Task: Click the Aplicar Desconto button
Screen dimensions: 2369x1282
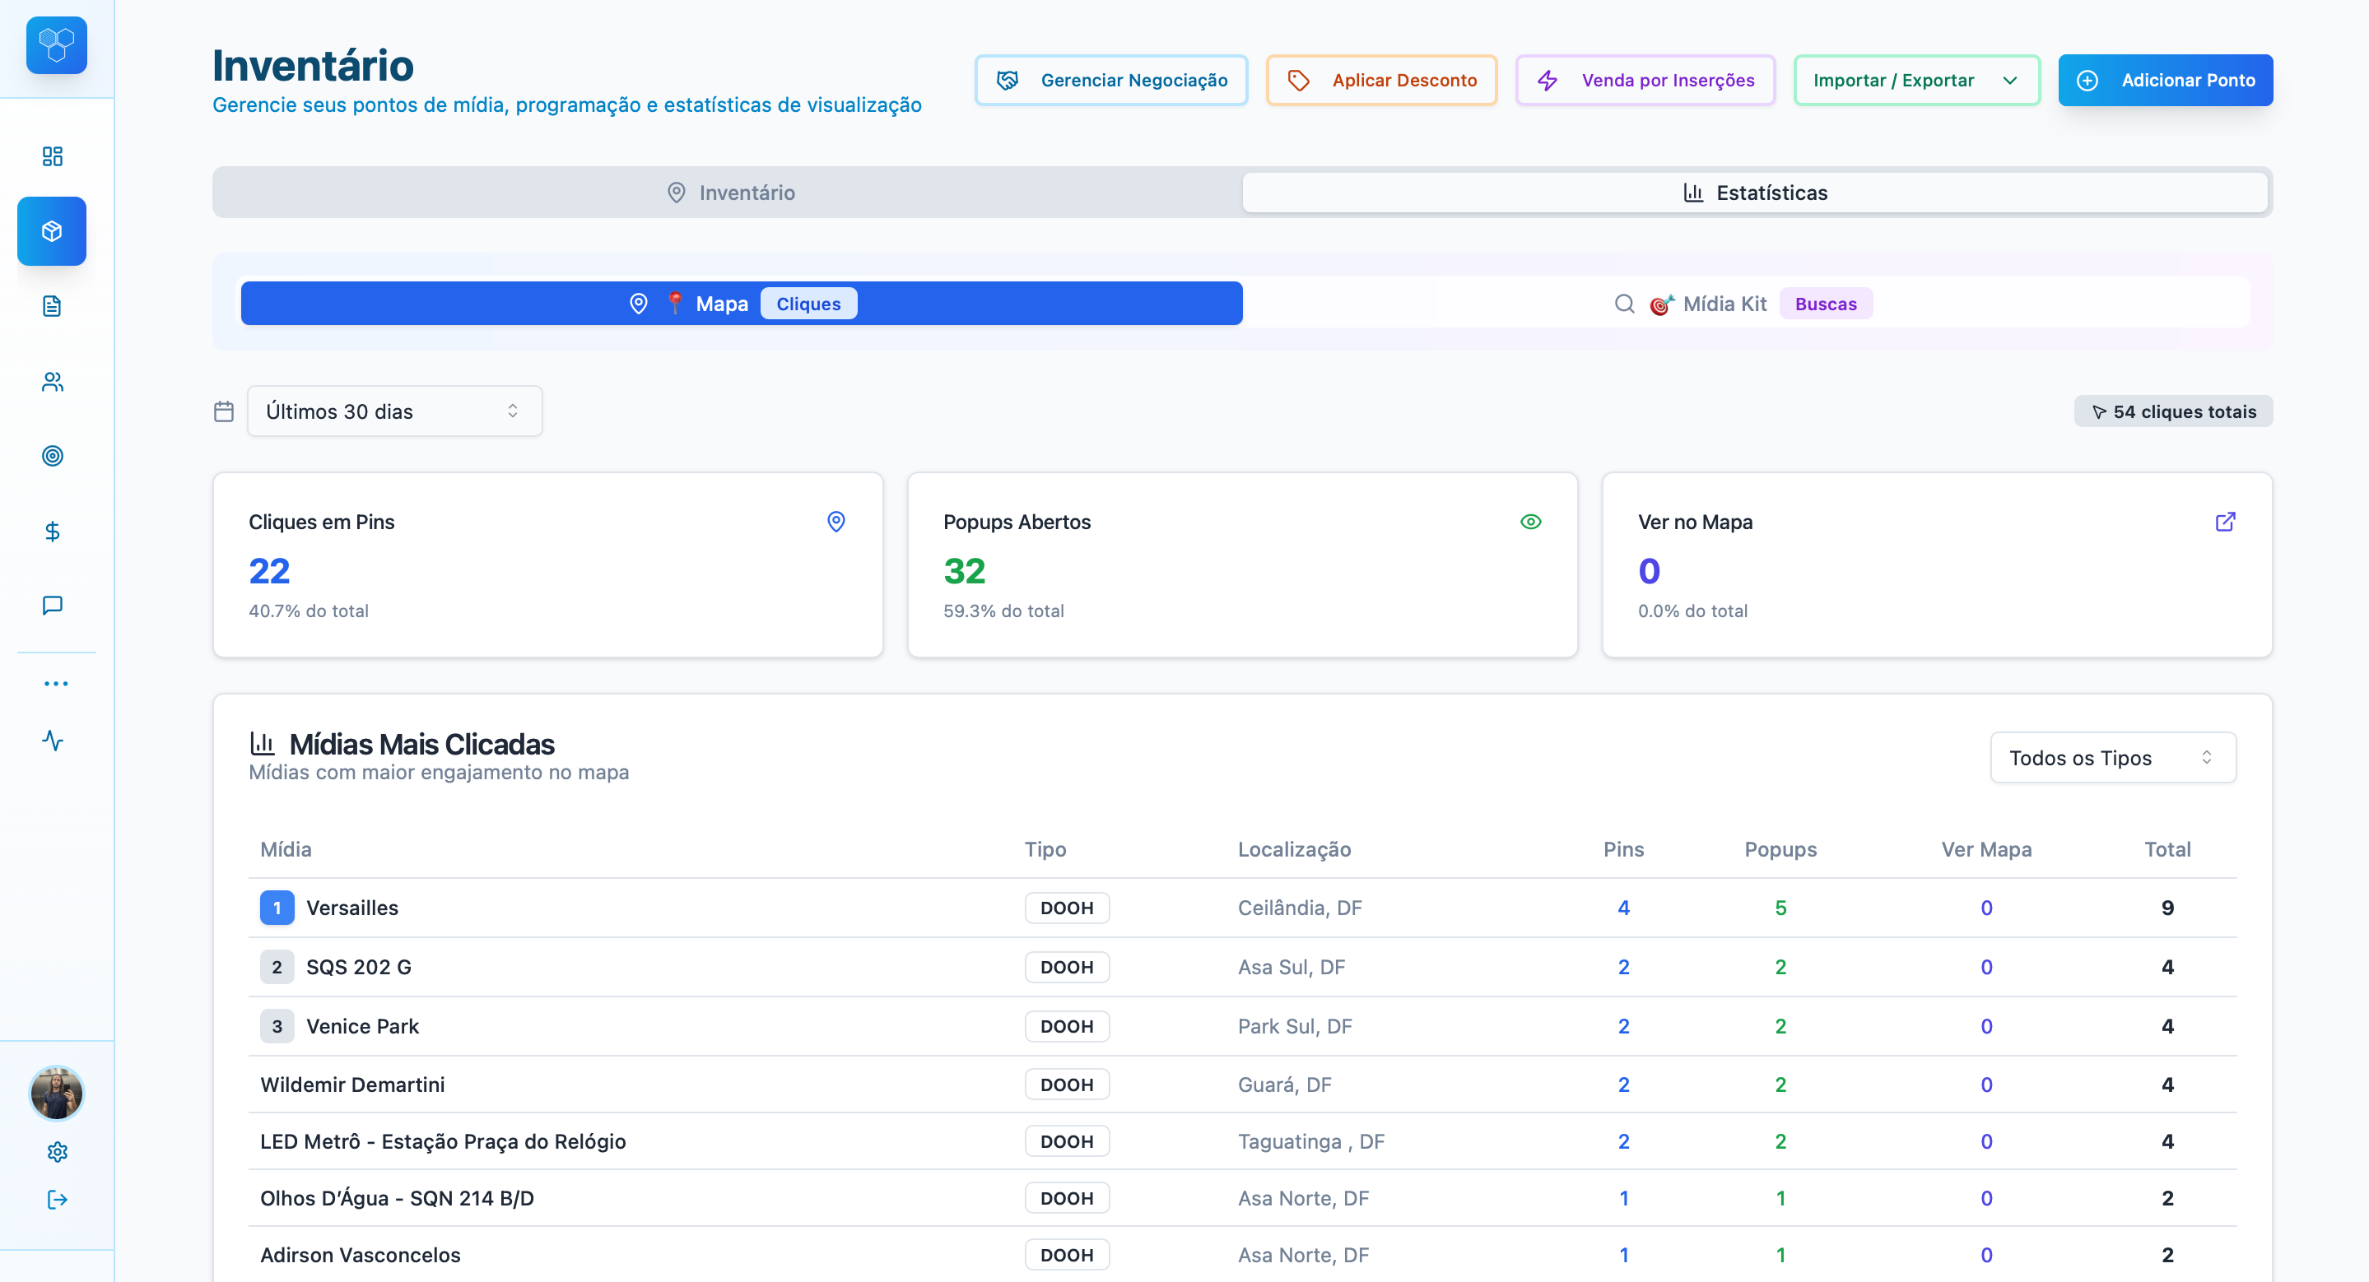Action: 1381,80
